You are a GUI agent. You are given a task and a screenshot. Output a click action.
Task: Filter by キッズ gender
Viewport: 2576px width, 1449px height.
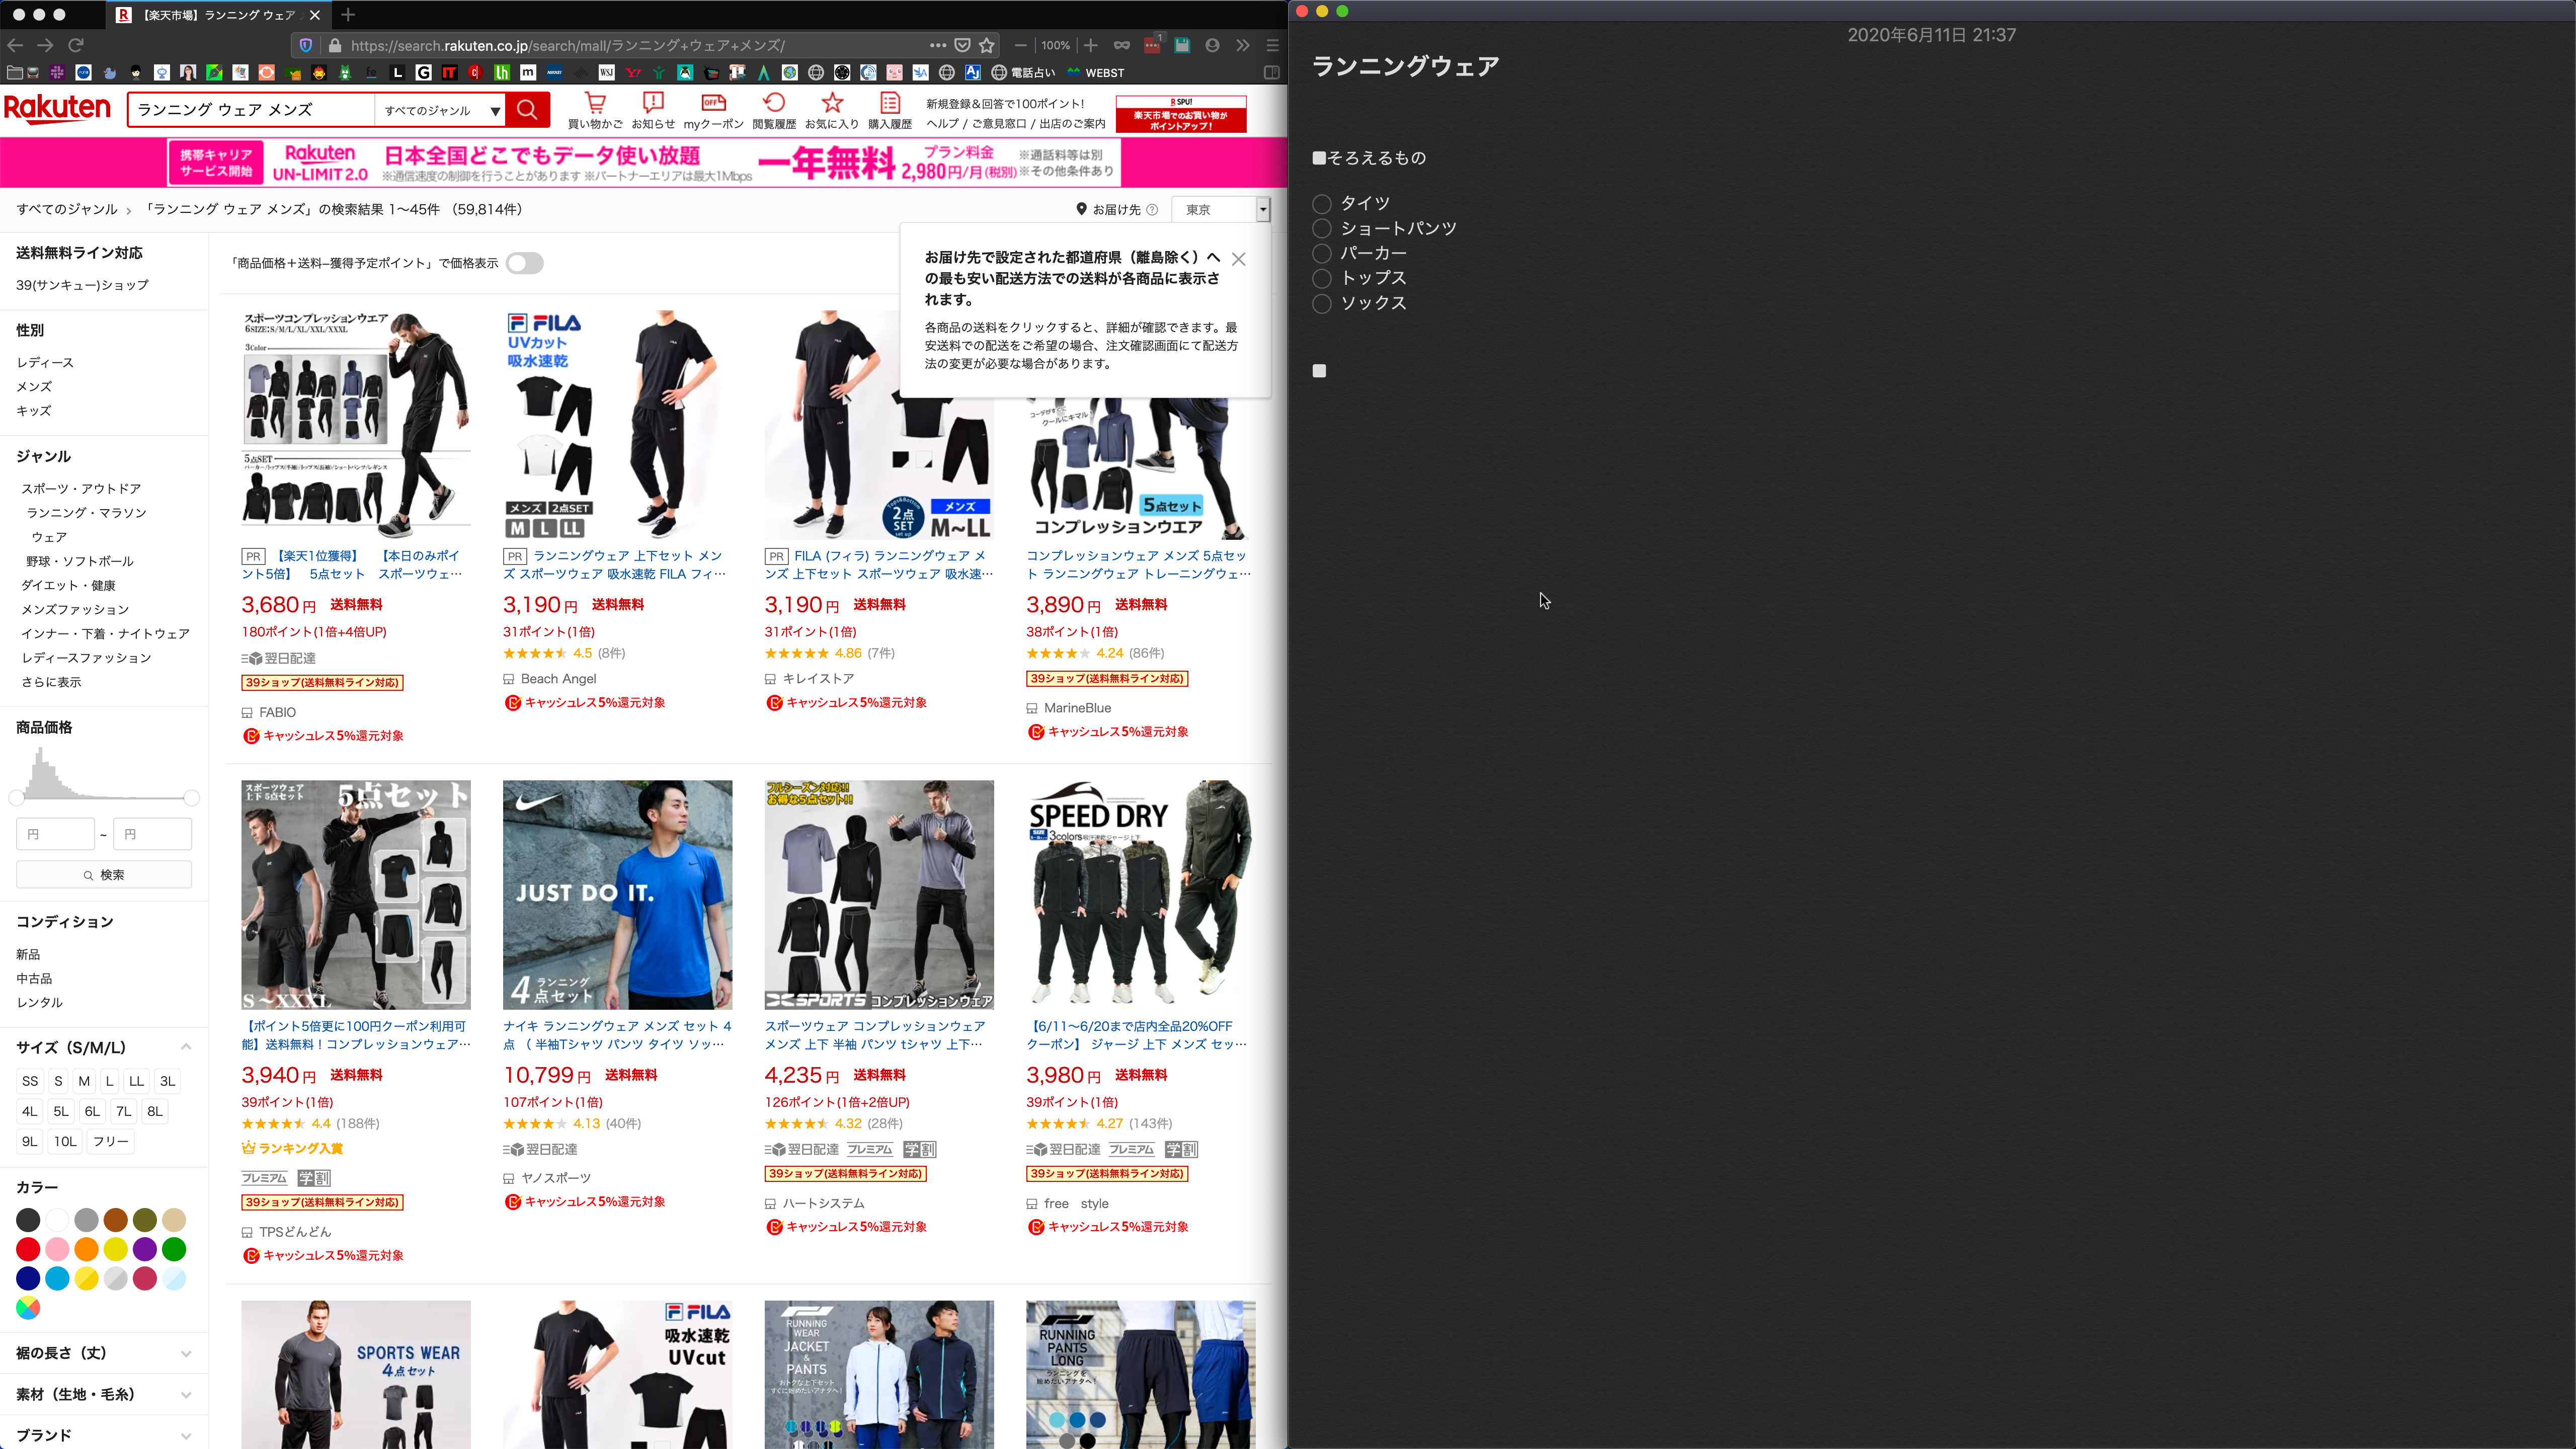pos(33,410)
